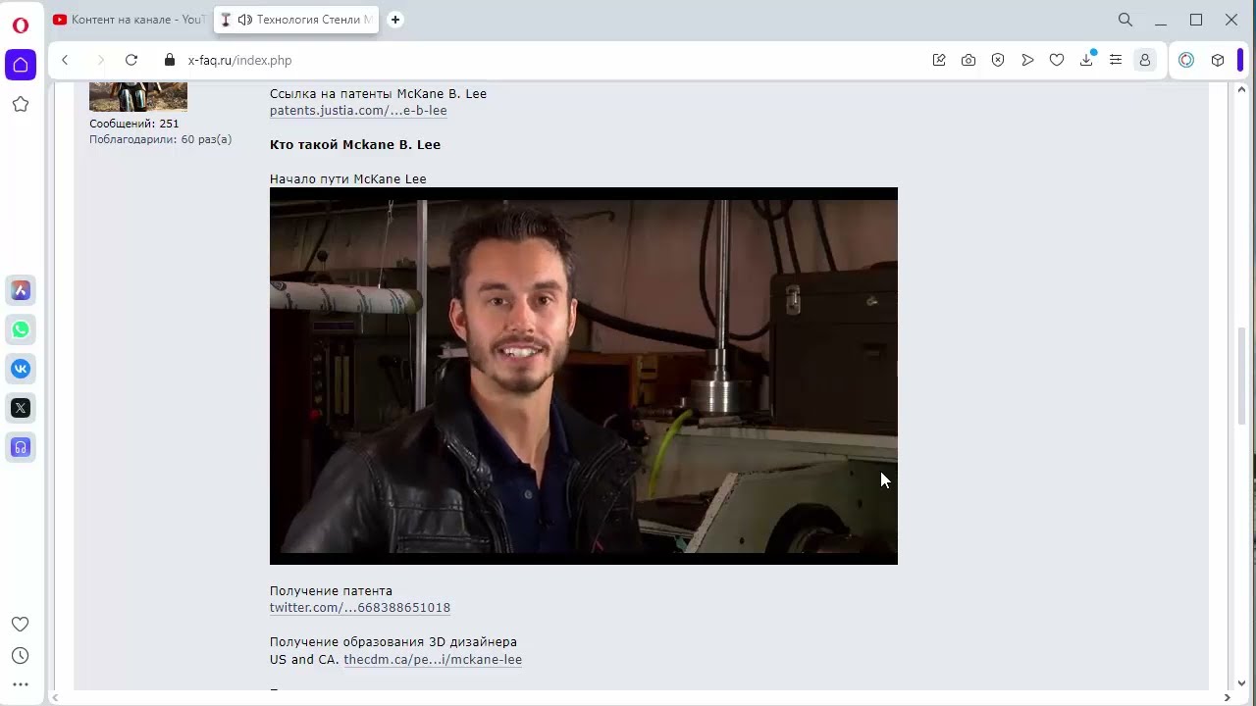Open Easy Setup settings sliders icon
The height and width of the screenshot is (706, 1256).
pyautogui.click(x=1116, y=60)
